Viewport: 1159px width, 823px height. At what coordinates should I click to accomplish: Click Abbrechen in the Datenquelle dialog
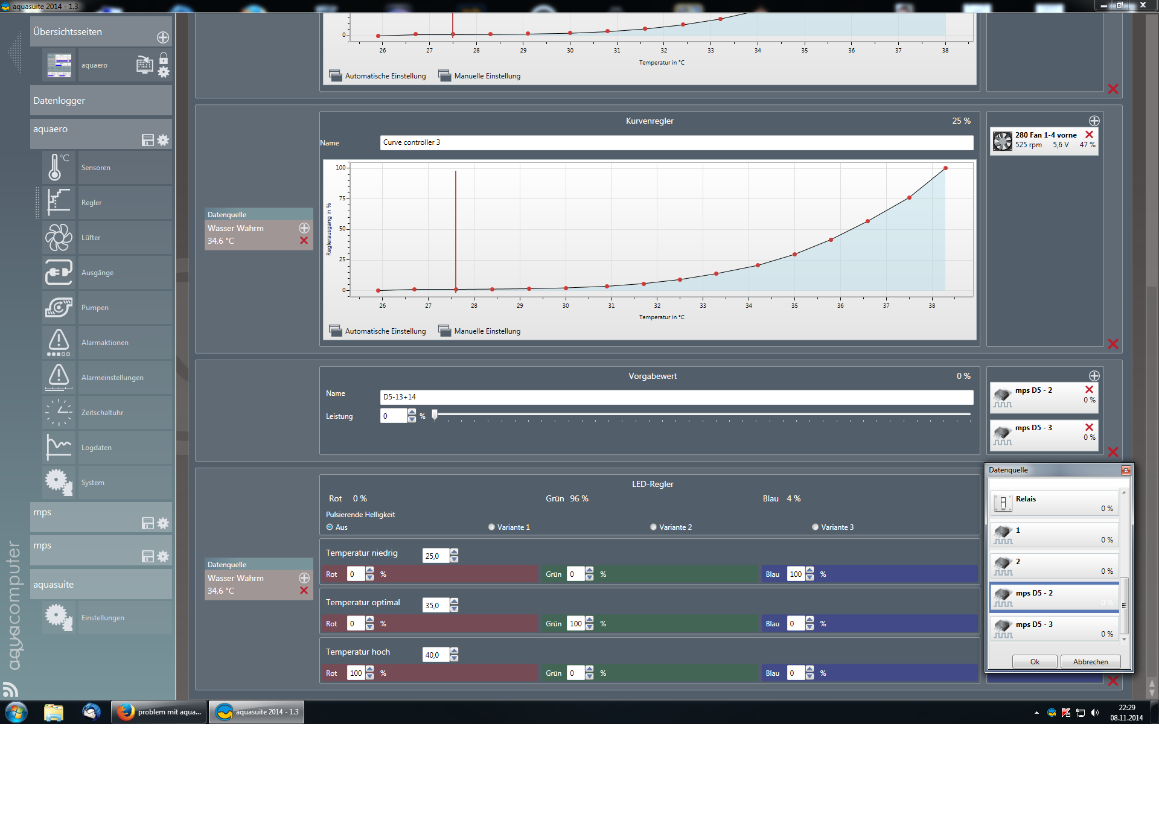(1090, 661)
